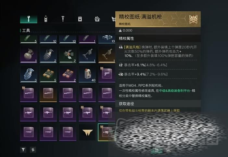Screen dimensions: 228x157
Task: Select the red ammo crate with 2
Action: [x=68, y=74]
